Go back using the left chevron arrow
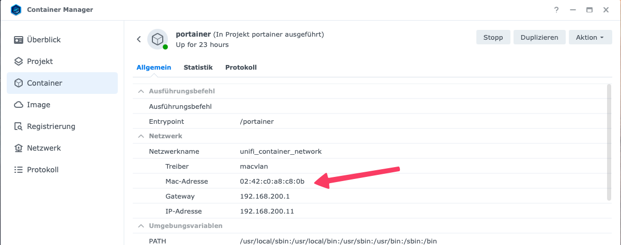 tap(138, 39)
